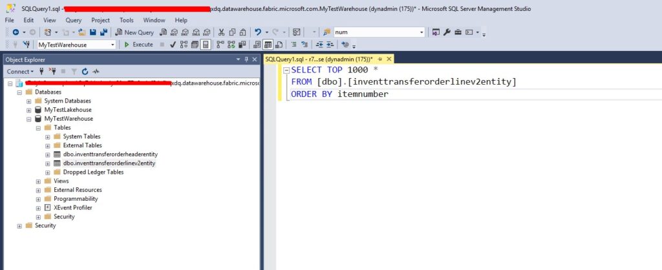This screenshot has width=662, height=270.
Task: Click the New Query toolbar button
Action: pos(134,32)
